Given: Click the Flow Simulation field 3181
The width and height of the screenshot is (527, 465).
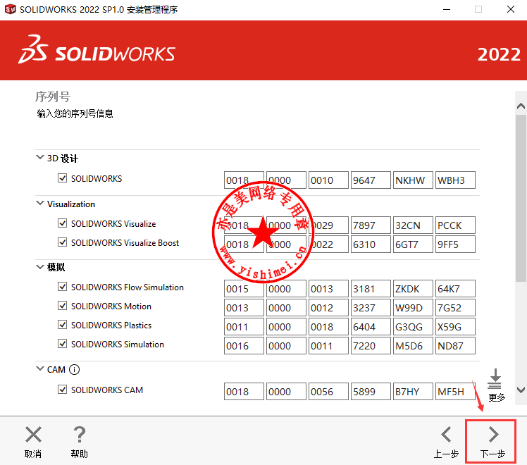Looking at the screenshot, I should (x=371, y=289).
